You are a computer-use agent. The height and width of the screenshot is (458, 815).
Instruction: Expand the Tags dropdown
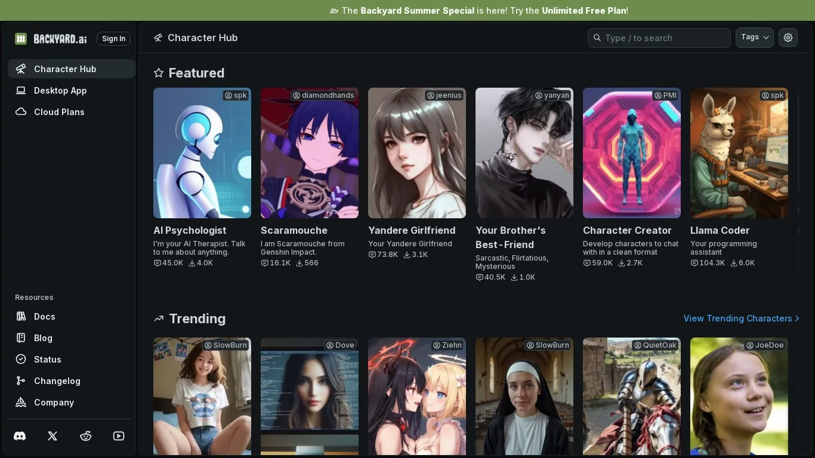(x=754, y=38)
